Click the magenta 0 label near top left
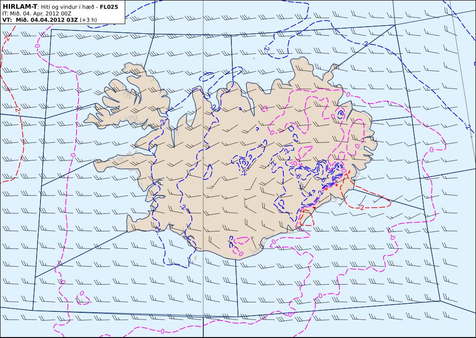Viewport: 476px width, 338px height. click(x=37, y=46)
